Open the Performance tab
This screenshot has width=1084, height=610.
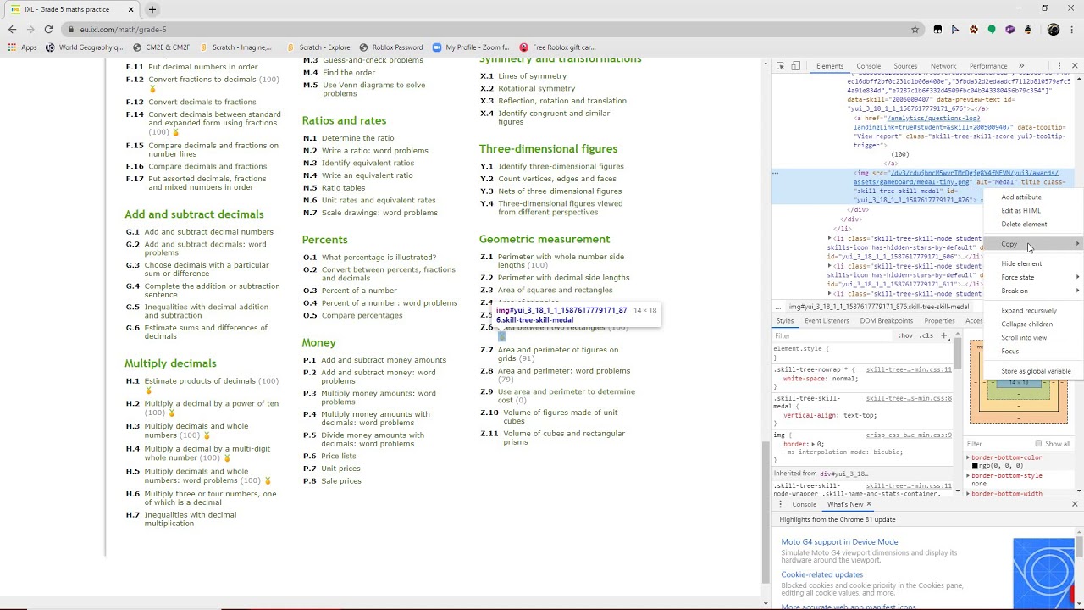point(988,66)
